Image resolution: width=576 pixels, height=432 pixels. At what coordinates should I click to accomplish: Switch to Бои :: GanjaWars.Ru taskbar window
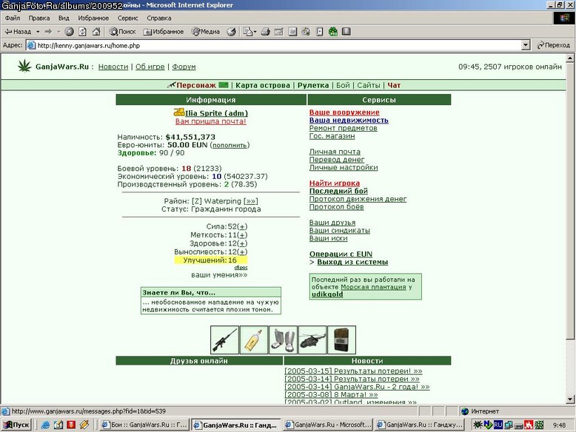(x=144, y=425)
